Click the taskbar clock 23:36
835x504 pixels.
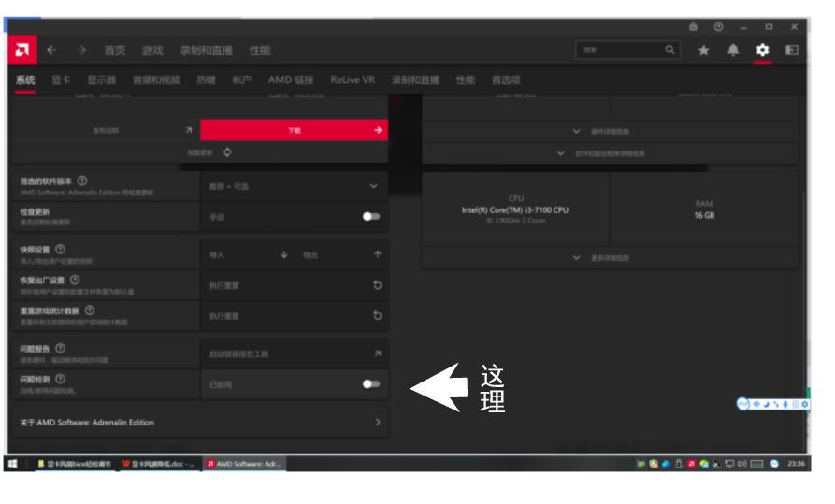796,464
